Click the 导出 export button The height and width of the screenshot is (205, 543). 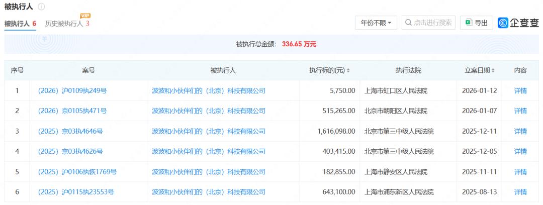coord(476,23)
